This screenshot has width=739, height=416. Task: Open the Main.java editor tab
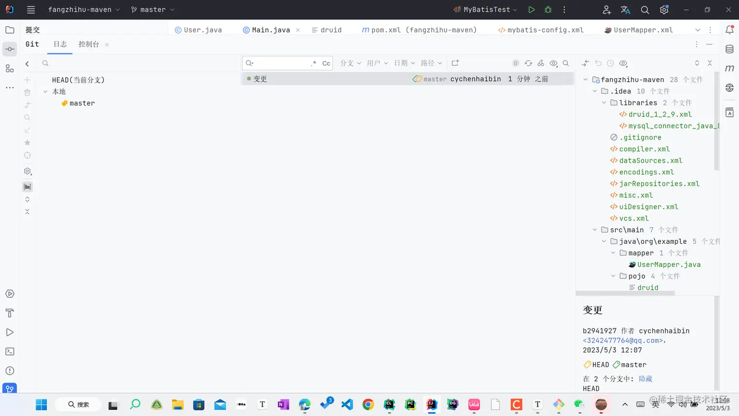266,30
